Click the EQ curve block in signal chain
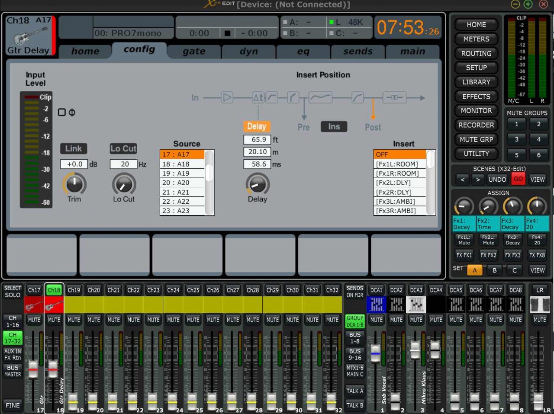This screenshot has width=554, height=414. click(x=320, y=98)
